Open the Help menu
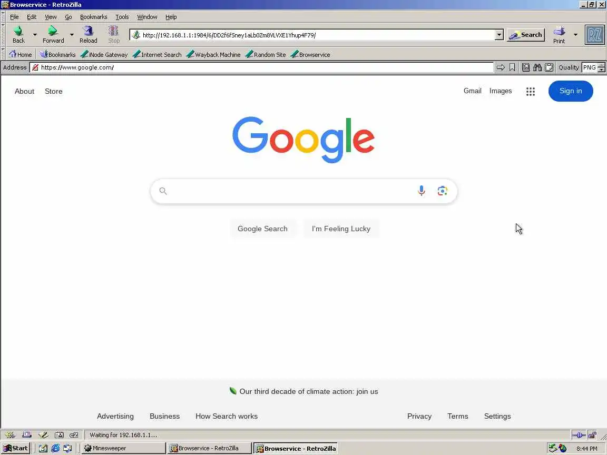 pos(171,17)
